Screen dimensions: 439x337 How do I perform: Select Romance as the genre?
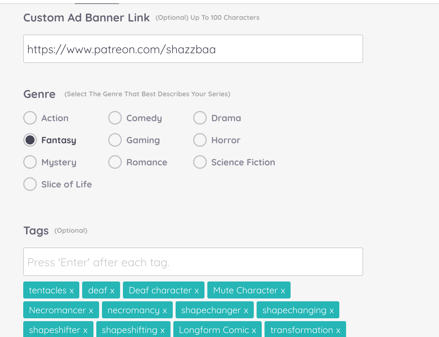pyautogui.click(x=115, y=162)
